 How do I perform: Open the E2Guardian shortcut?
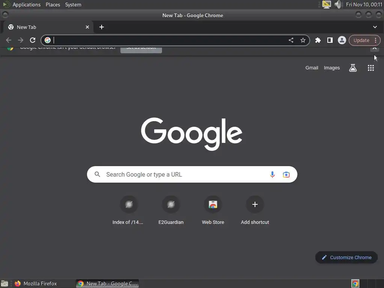click(171, 210)
